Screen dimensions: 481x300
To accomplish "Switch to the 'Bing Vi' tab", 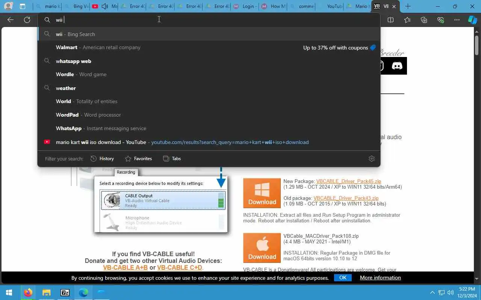I will (76, 6).
